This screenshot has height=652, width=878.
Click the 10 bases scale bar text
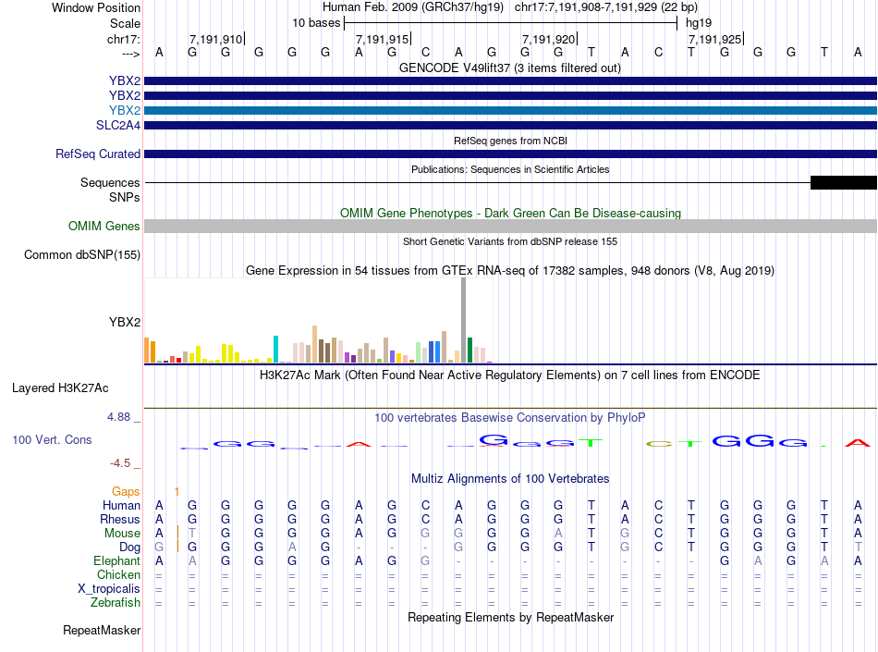316,23
